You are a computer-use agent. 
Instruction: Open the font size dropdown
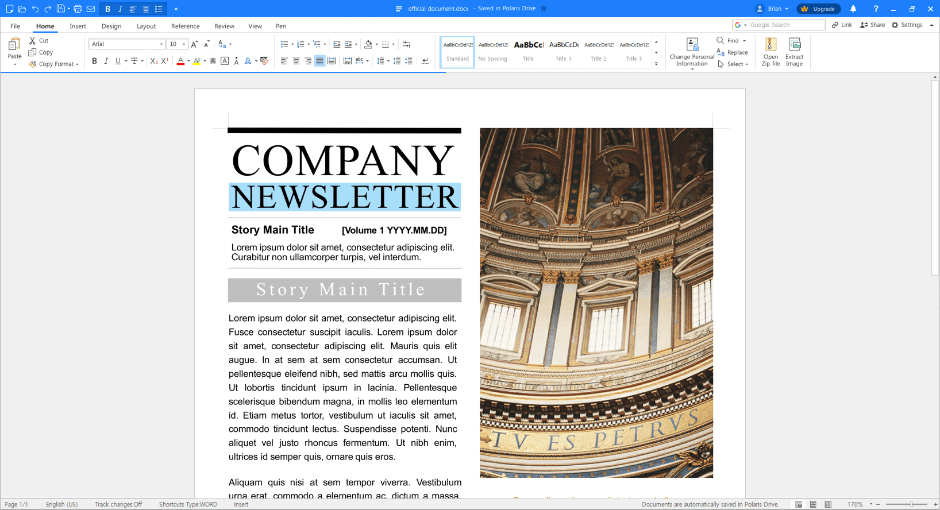pyautogui.click(x=184, y=44)
